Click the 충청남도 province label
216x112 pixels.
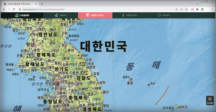(53, 102)
